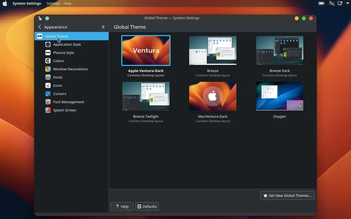The width and height of the screenshot is (351, 219).
Task: Click the Fonts icon
Action: [x=48, y=77]
